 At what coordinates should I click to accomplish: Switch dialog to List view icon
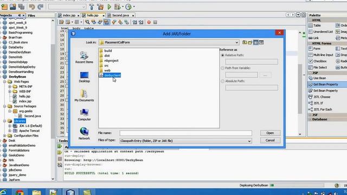coord(256,42)
